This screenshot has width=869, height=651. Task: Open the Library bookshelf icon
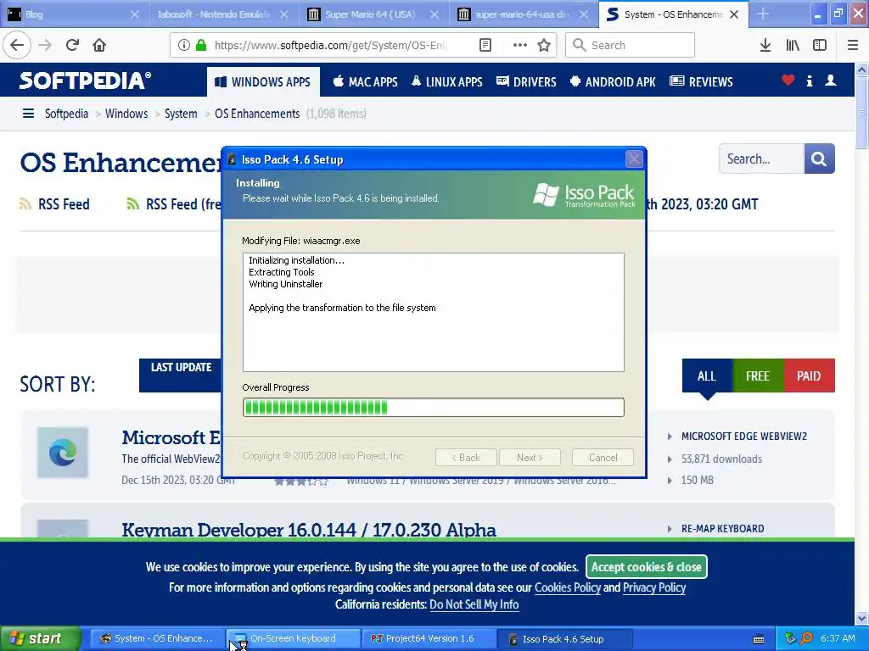793,45
